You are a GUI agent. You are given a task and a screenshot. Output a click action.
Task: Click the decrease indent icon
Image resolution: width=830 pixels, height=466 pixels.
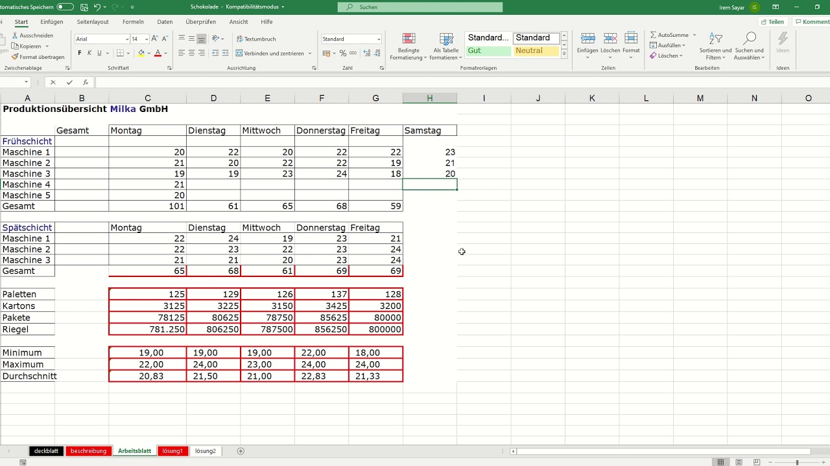coord(215,53)
